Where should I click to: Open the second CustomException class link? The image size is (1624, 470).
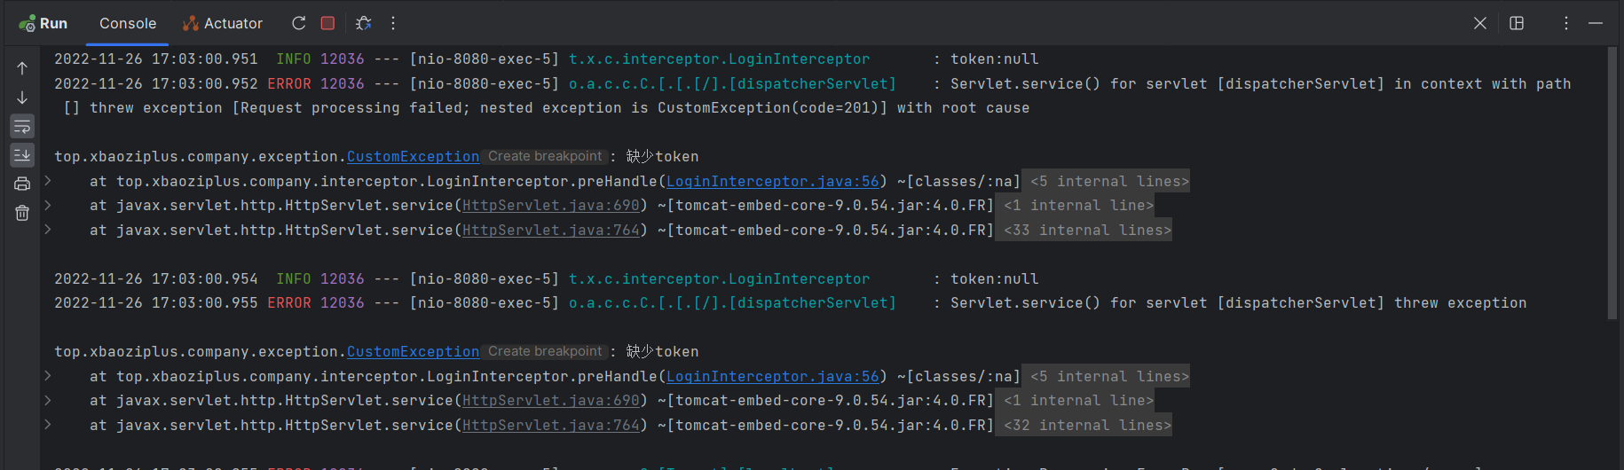click(413, 352)
